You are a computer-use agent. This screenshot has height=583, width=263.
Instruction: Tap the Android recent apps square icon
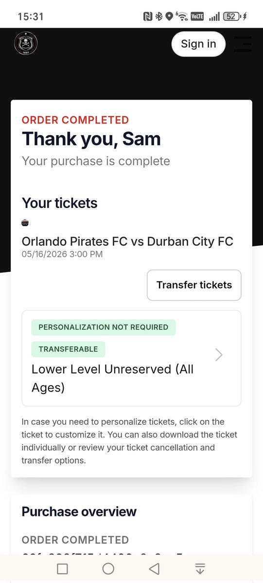[x=62, y=569]
